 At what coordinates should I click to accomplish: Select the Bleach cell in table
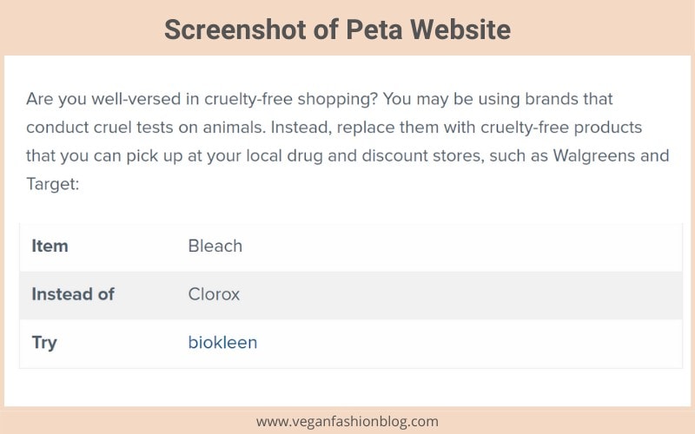[x=215, y=246]
